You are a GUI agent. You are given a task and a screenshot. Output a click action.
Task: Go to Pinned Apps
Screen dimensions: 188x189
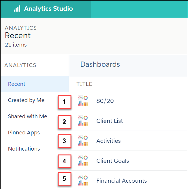[24, 133]
